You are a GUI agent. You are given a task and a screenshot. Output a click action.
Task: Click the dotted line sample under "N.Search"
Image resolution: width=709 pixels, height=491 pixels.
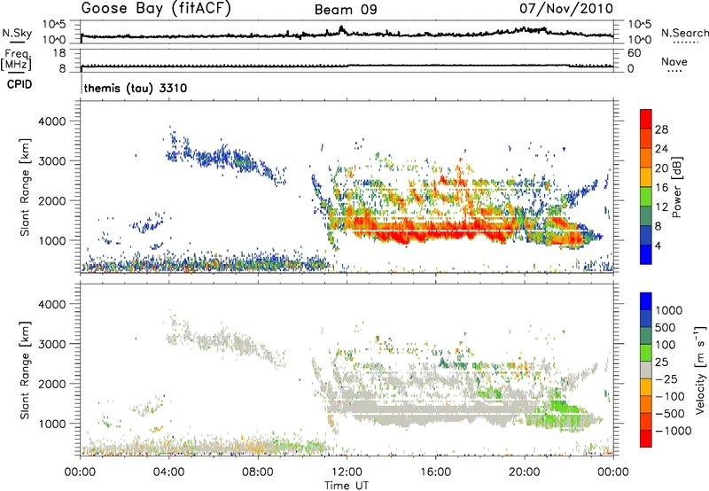686,42
